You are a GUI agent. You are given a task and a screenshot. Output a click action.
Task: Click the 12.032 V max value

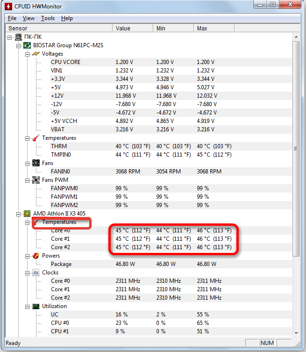point(207,96)
